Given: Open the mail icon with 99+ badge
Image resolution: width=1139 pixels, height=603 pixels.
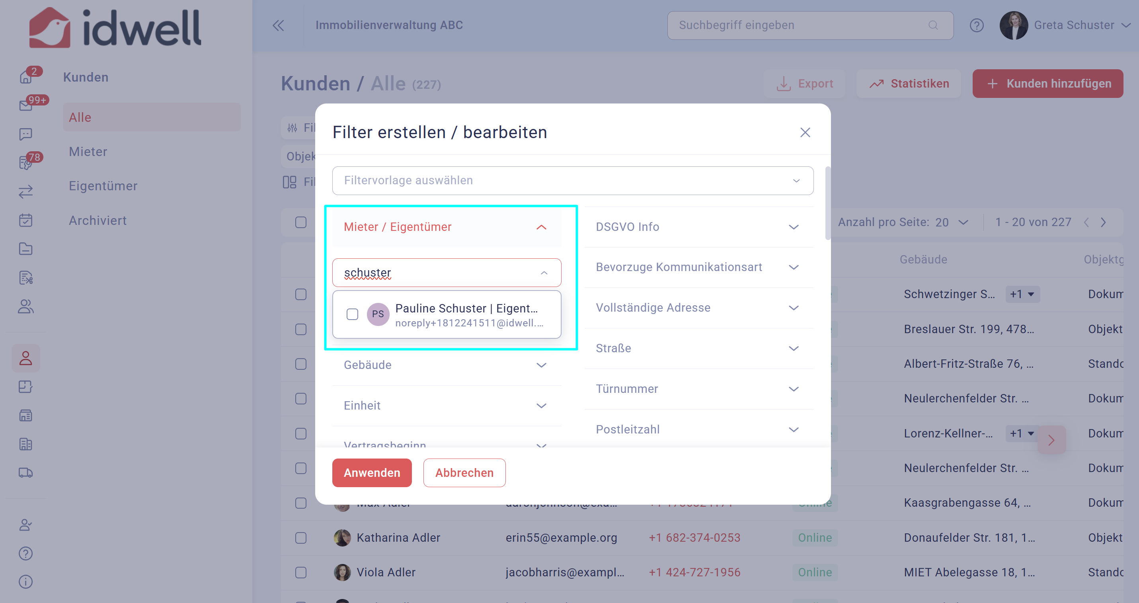Looking at the screenshot, I should pos(25,105).
